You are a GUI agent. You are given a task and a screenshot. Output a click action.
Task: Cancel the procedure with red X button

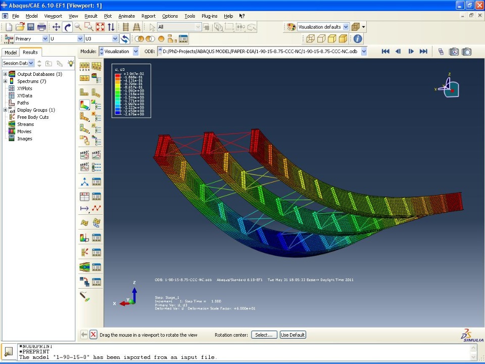[93, 335]
